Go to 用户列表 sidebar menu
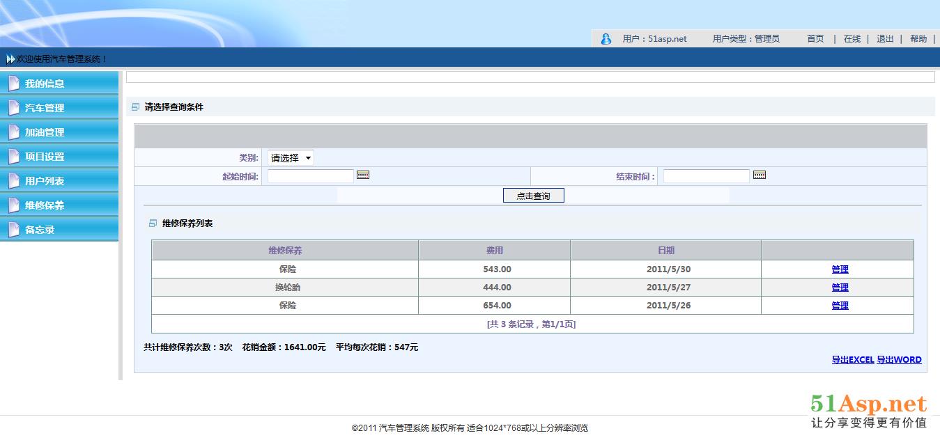 point(45,181)
